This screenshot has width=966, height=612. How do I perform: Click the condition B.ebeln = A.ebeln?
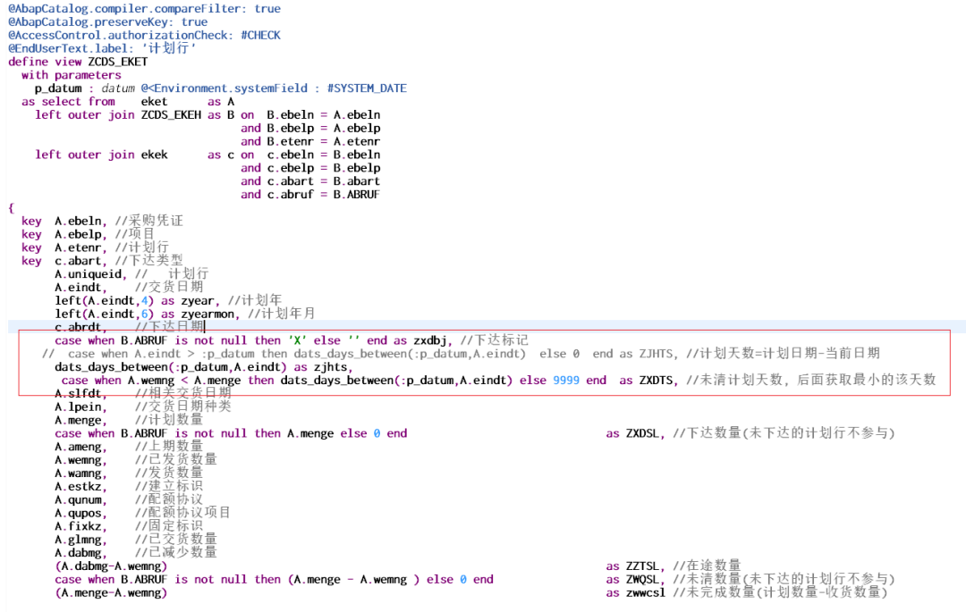tap(324, 115)
